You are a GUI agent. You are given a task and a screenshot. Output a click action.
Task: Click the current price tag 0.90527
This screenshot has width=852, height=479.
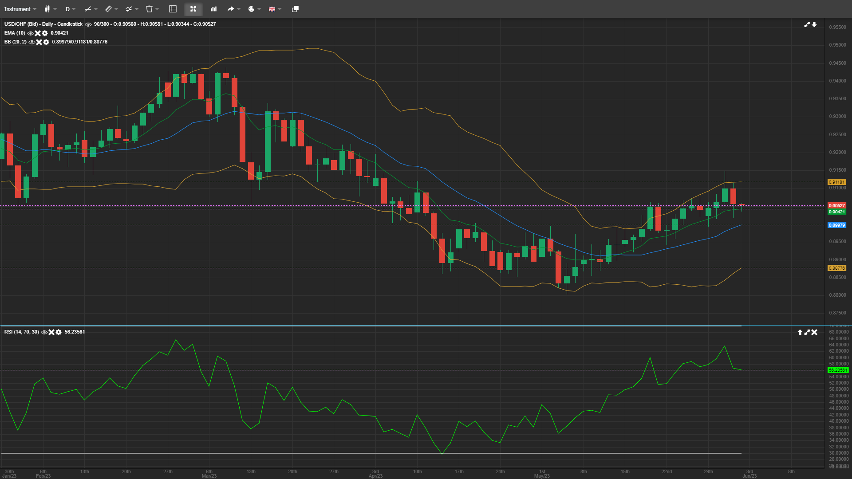click(837, 206)
